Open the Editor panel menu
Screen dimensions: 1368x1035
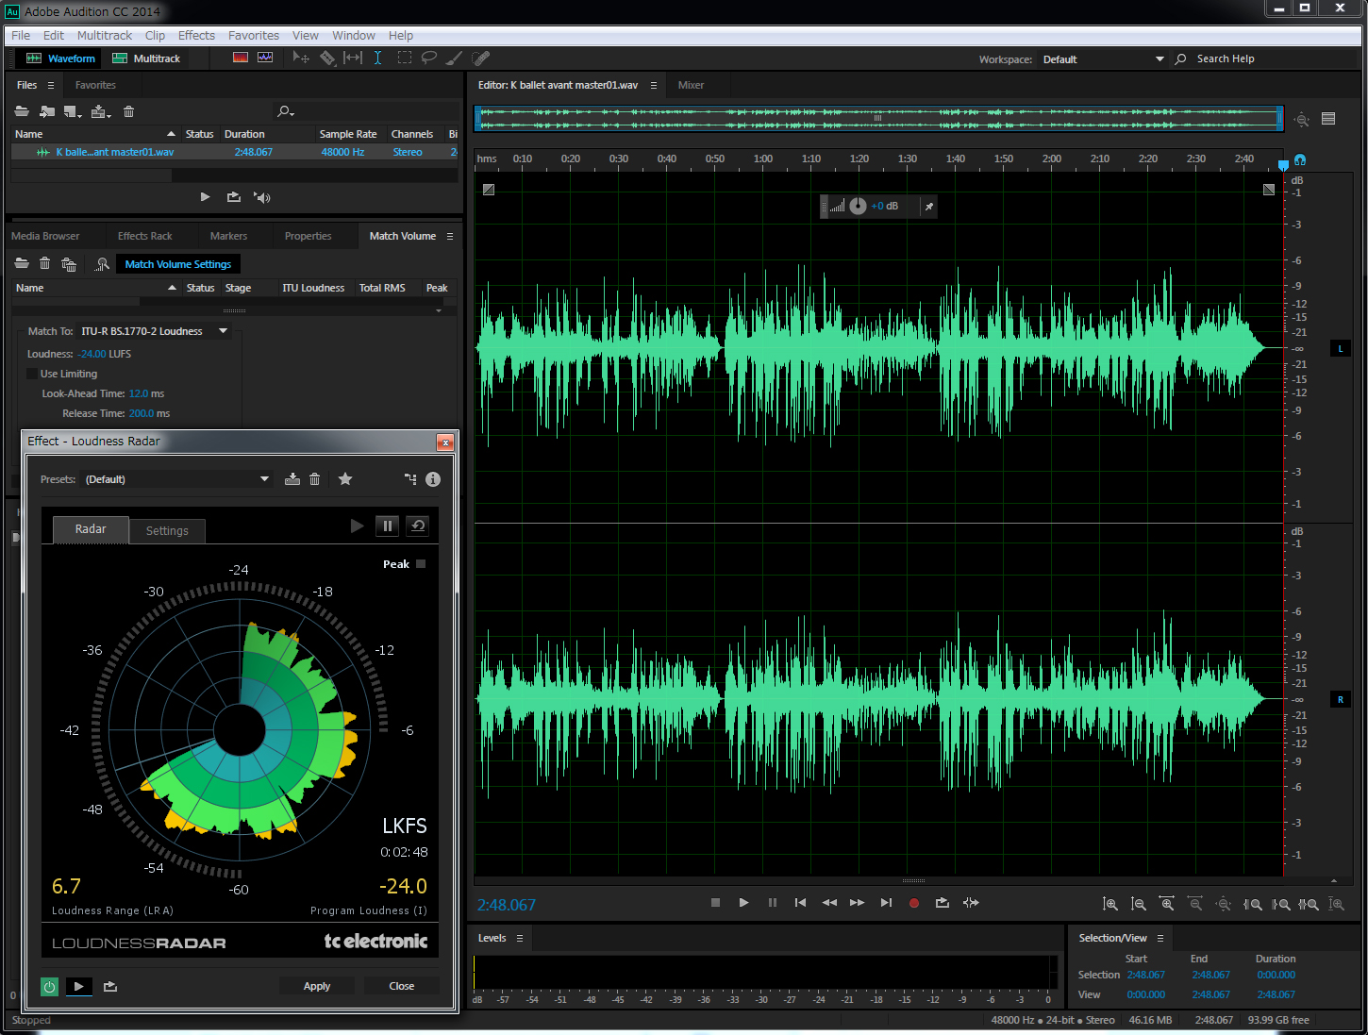653,85
